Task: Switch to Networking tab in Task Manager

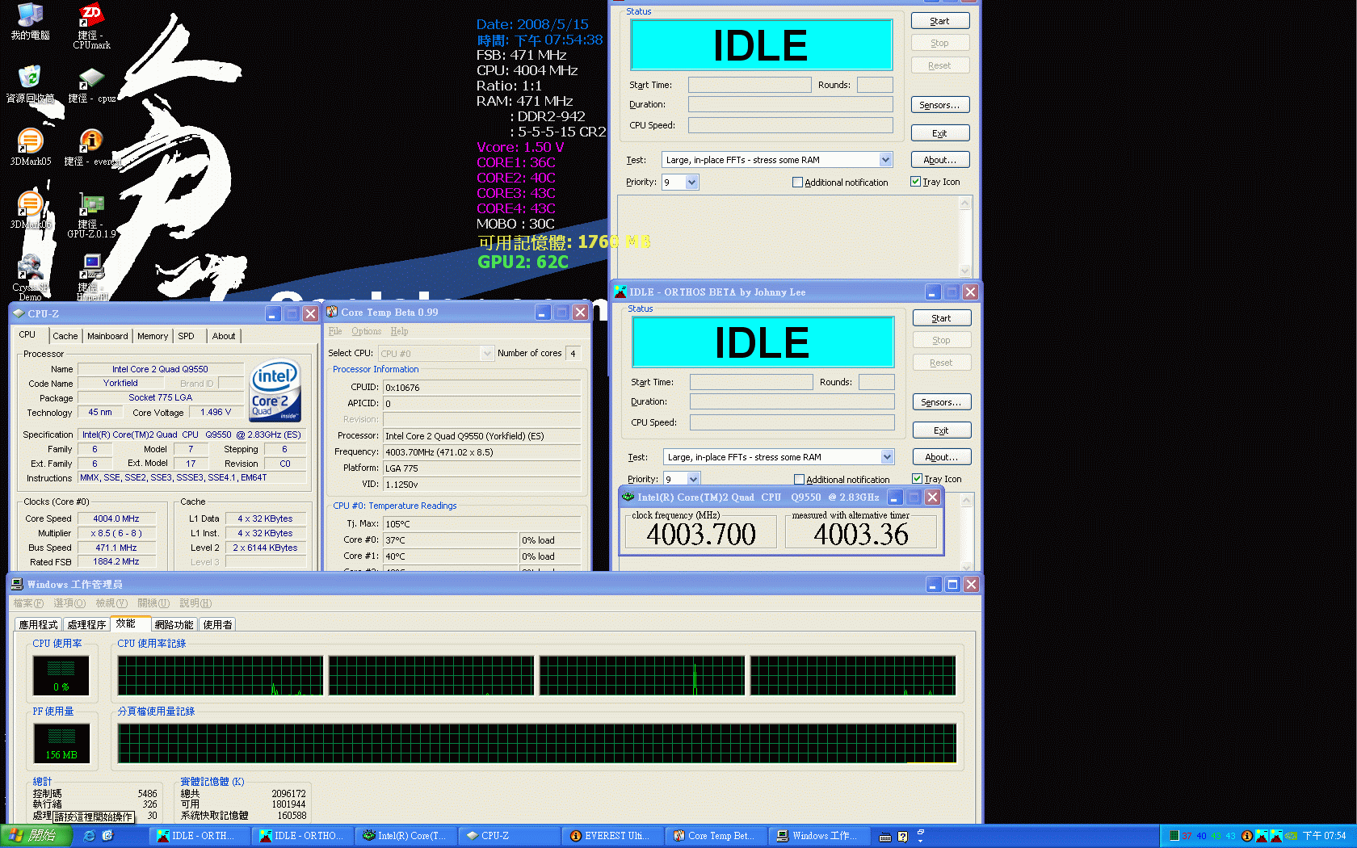Action: click(x=174, y=624)
